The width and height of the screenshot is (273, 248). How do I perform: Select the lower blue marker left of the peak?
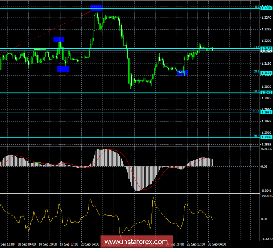[63, 69]
